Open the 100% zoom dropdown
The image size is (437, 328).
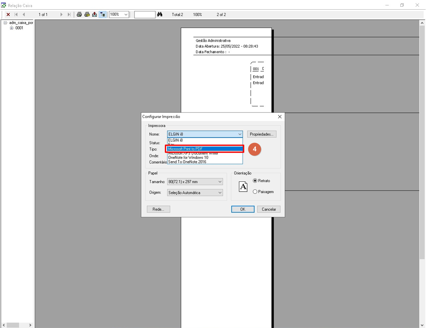(x=126, y=14)
